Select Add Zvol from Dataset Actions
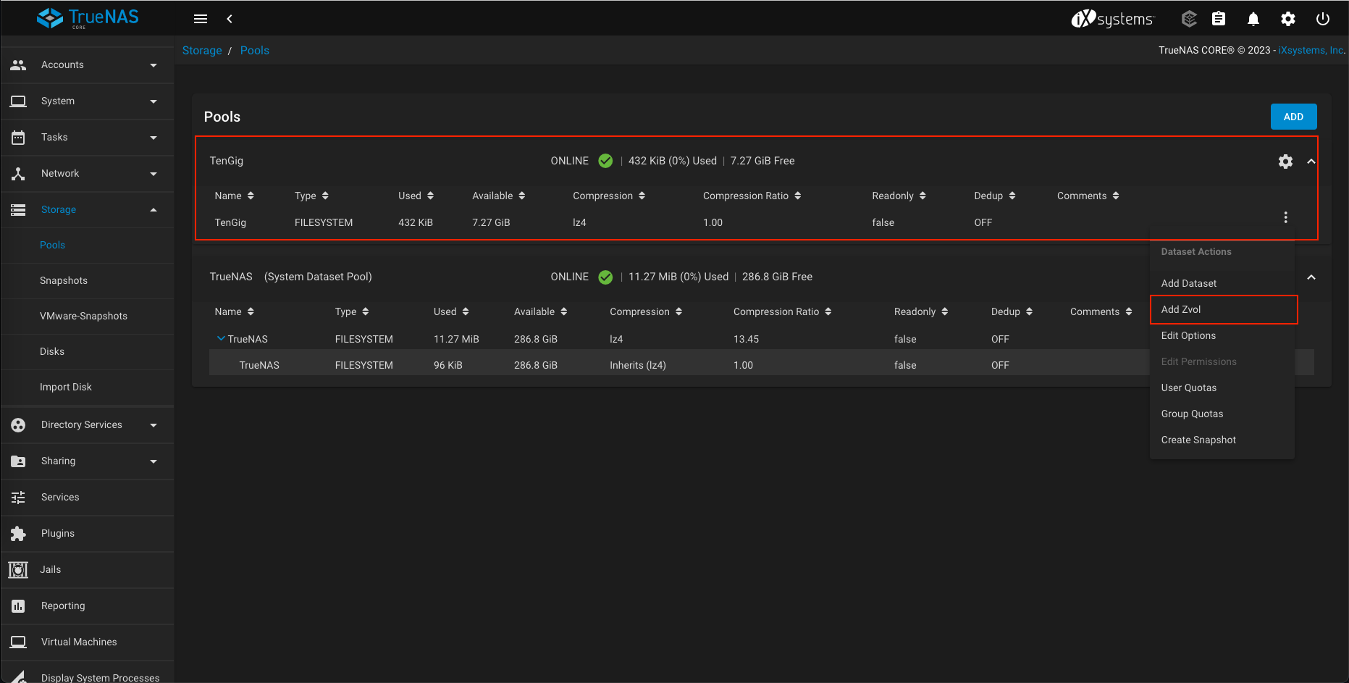This screenshot has width=1349, height=683. [1181, 309]
